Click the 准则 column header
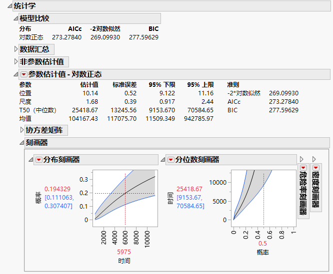 [x=233, y=85]
